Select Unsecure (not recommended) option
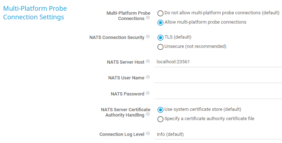The image size is (282, 143). 160,47
